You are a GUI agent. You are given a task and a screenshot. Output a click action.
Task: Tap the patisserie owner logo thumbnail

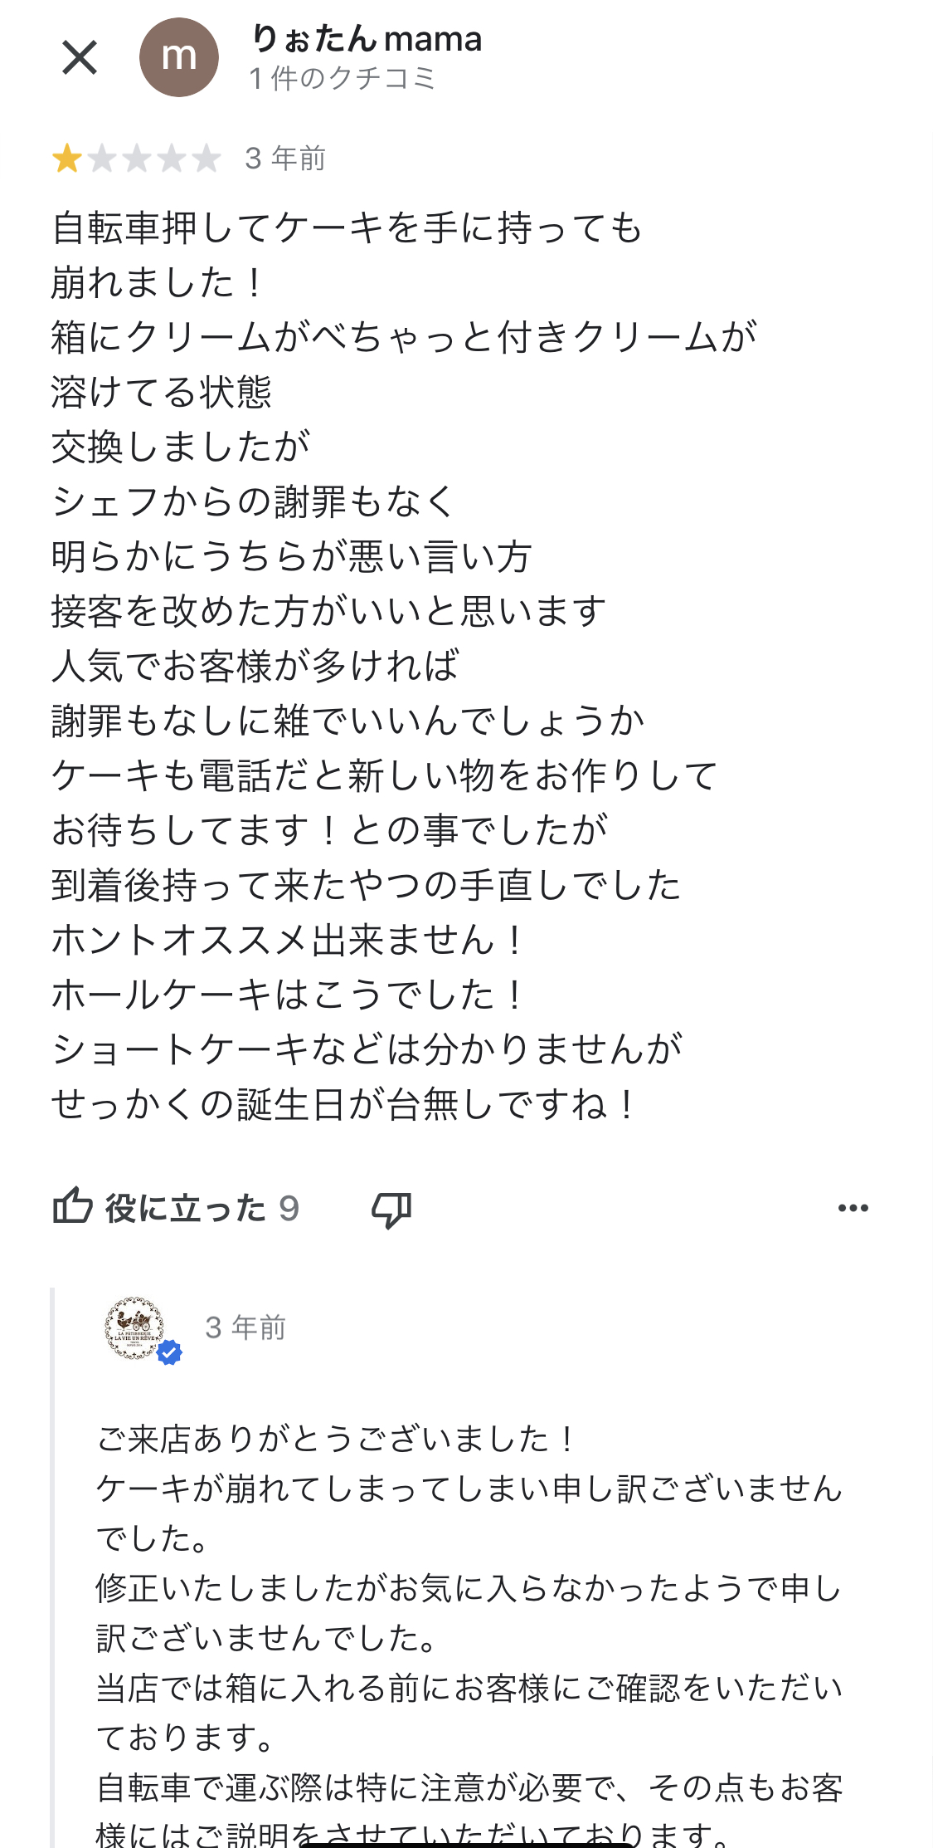pyautogui.click(x=135, y=1327)
